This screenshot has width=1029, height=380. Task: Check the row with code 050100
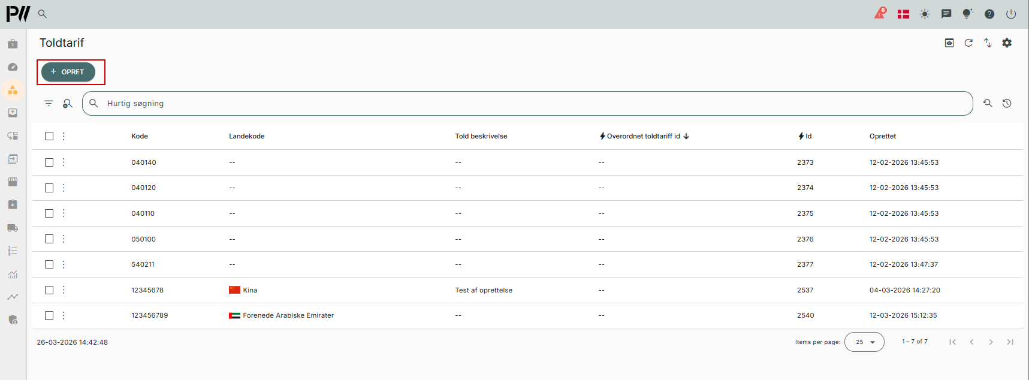pyautogui.click(x=49, y=239)
